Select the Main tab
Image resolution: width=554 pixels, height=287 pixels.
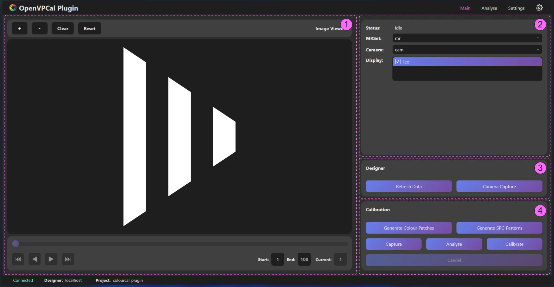pyautogui.click(x=465, y=8)
